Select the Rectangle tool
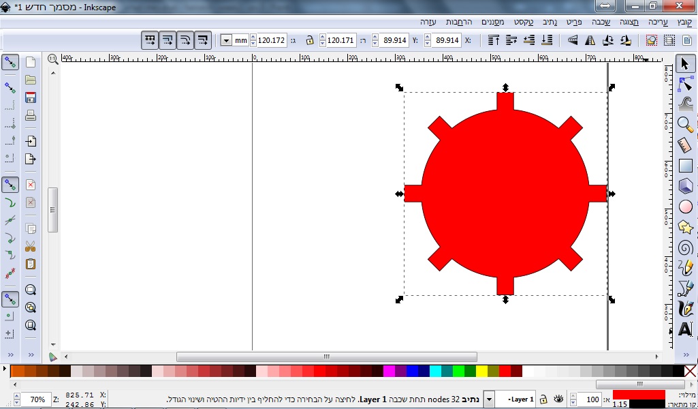 pos(685,165)
